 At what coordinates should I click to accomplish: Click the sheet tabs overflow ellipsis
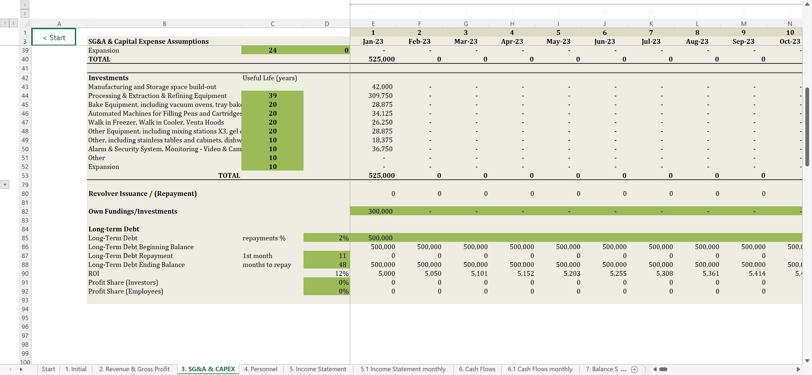[624, 369]
